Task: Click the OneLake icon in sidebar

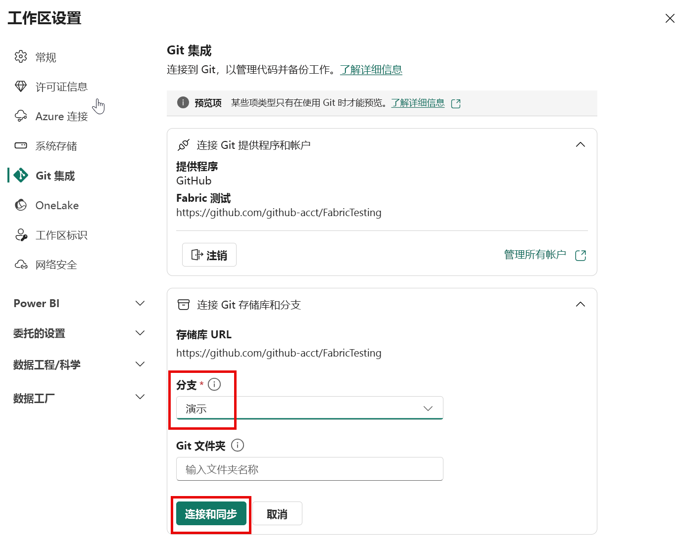Action: click(x=20, y=205)
